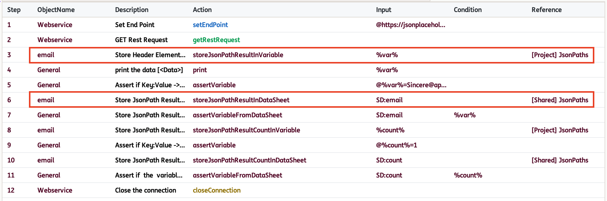Click step number 12

[x=11, y=190]
